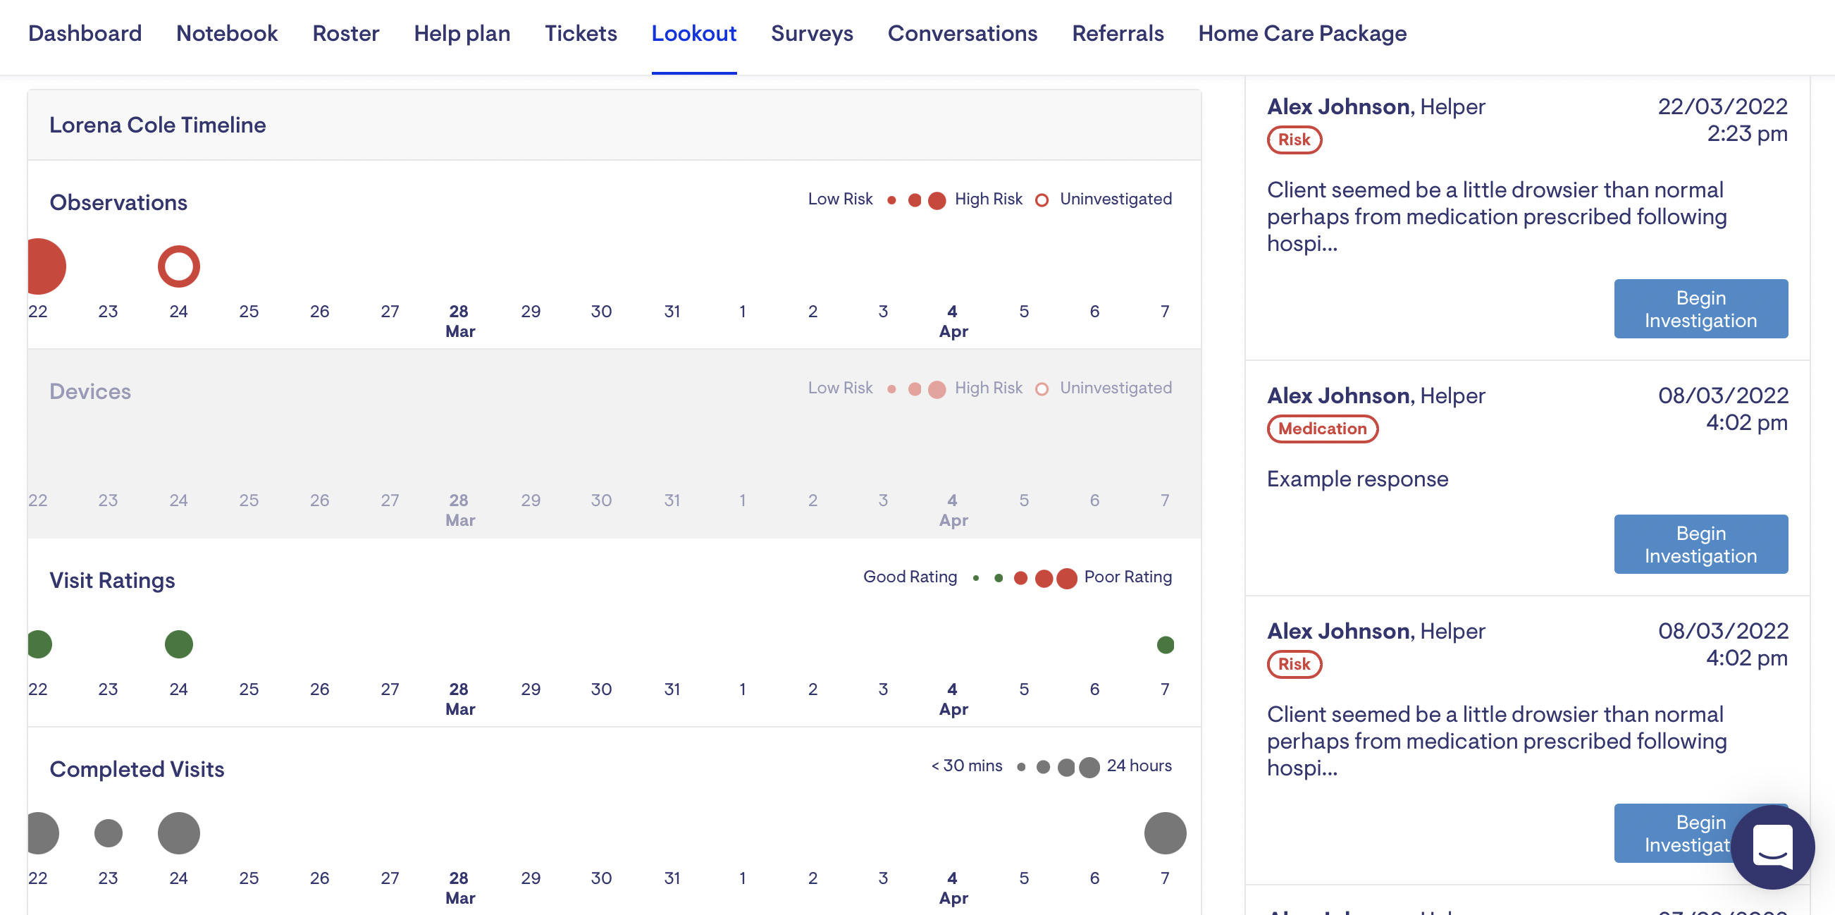Select the green visit rating dot on 7
This screenshot has height=915, width=1835.
1165,645
